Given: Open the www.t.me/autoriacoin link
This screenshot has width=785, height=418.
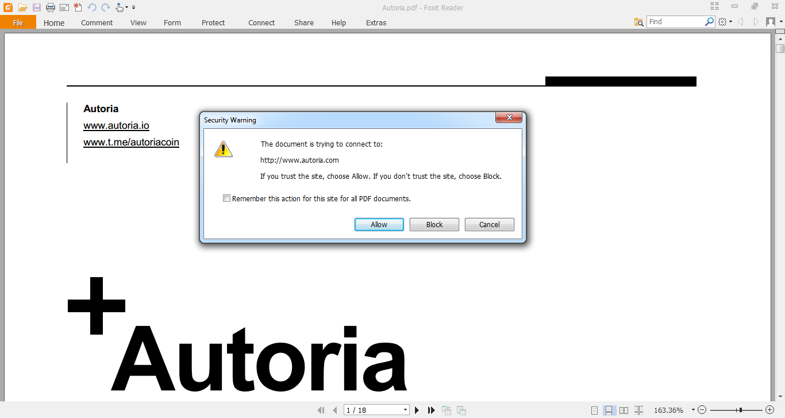Looking at the screenshot, I should point(131,142).
